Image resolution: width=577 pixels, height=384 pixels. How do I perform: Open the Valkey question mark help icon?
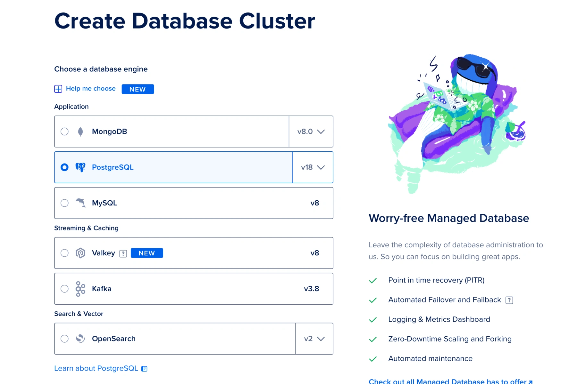pyautogui.click(x=123, y=253)
